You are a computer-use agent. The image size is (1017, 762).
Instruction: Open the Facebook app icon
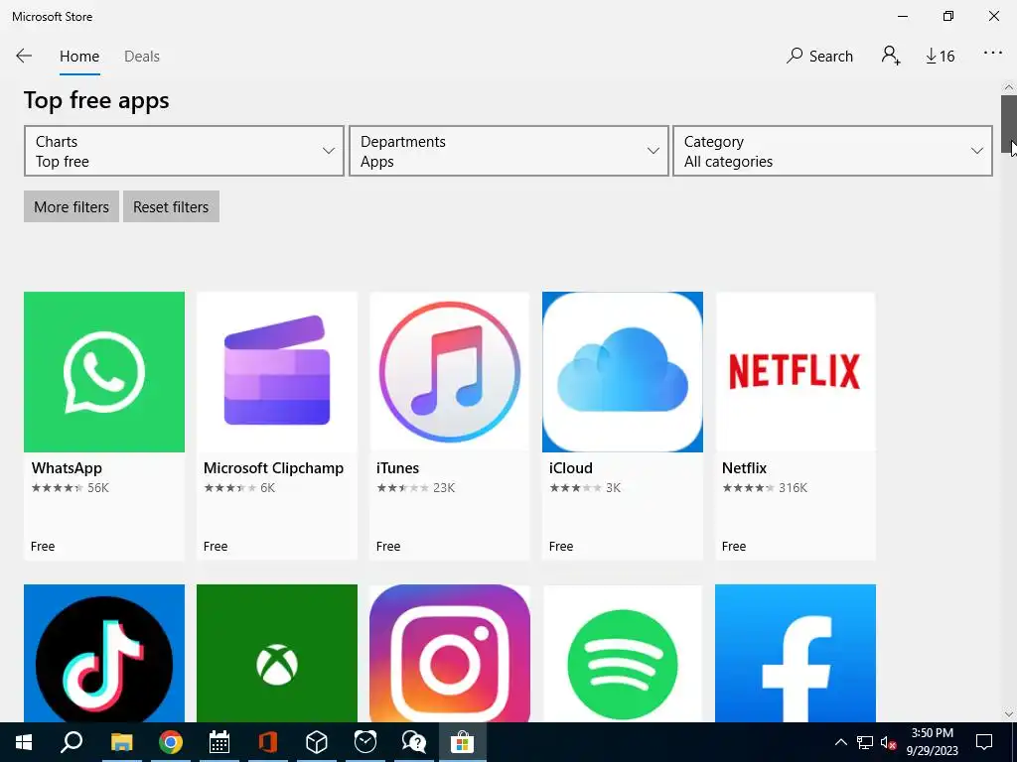[x=796, y=653]
